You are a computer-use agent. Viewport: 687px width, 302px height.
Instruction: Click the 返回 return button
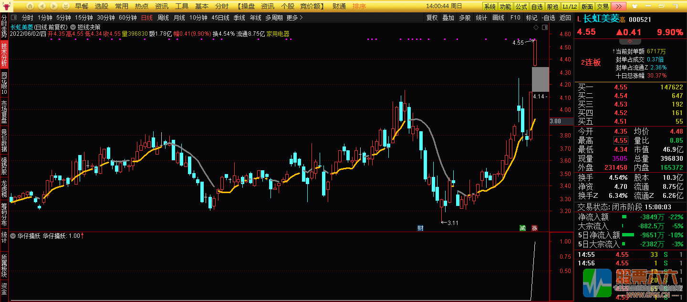(x=565, y=18)
